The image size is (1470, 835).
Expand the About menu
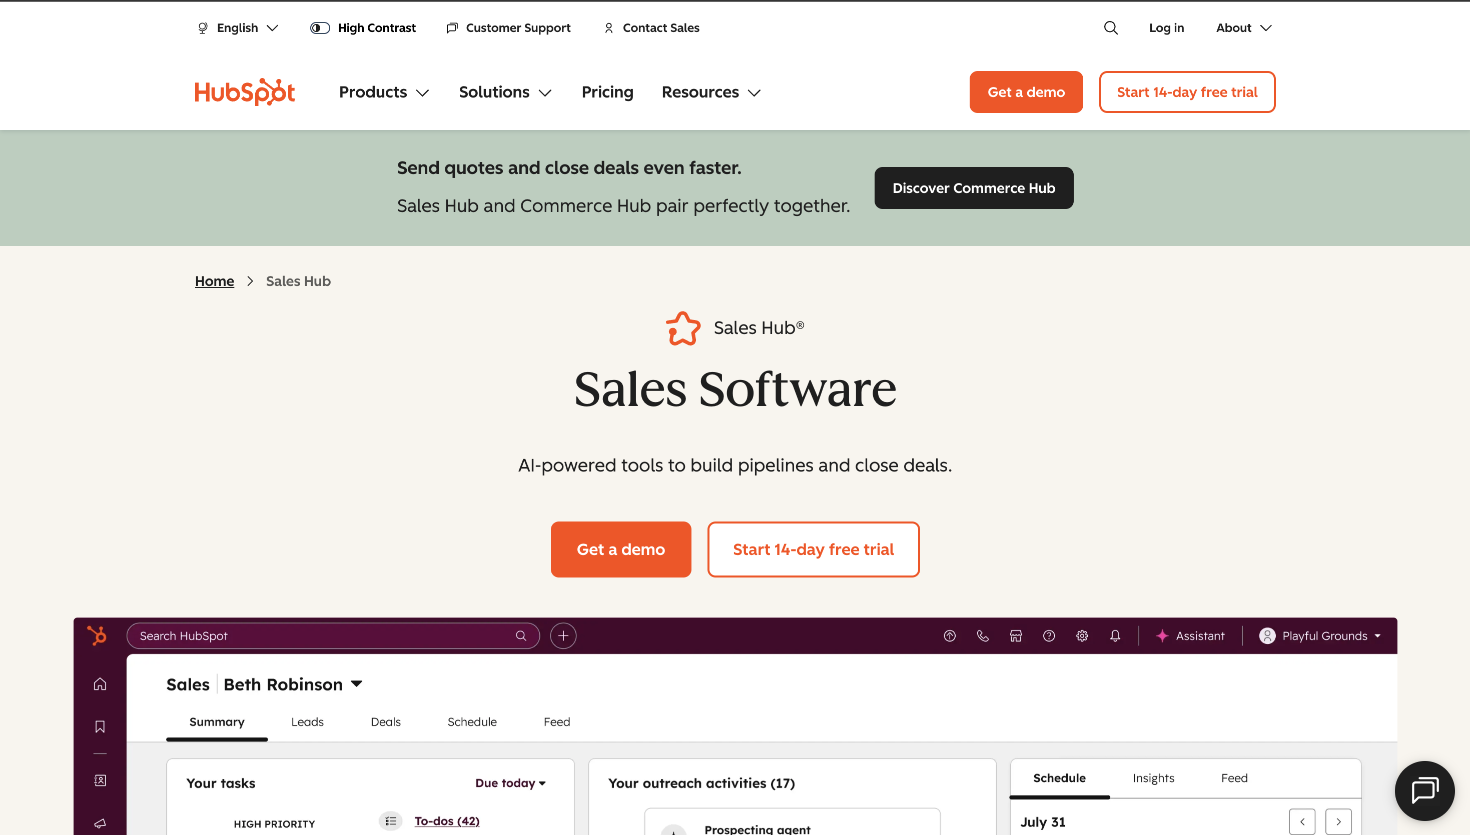coord(1244,27)
